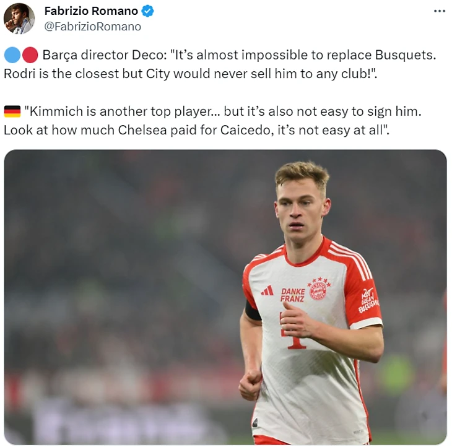
Task: Select the Kimmich quote paragraph
Action: (x=213, y=121)
